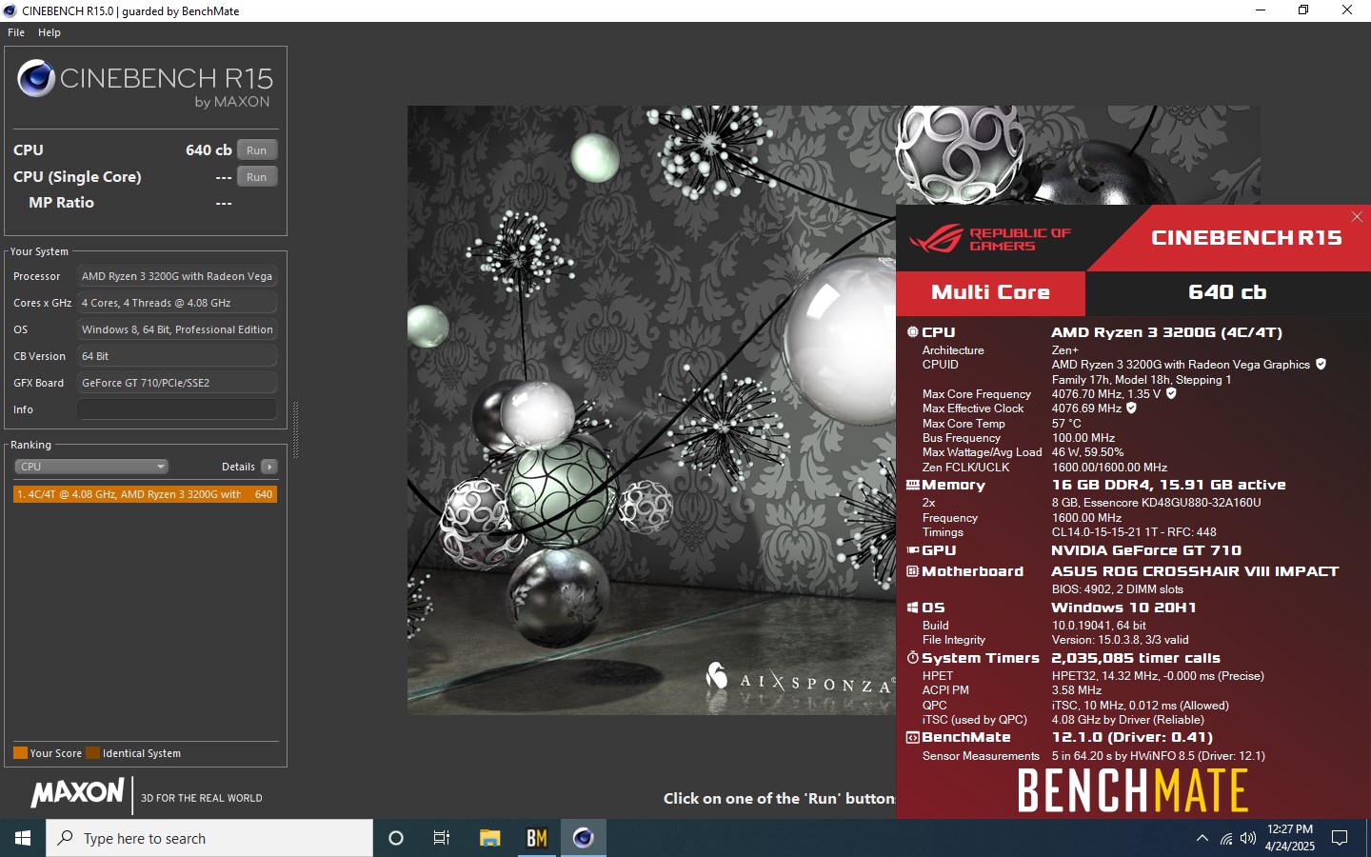Open volume control tray icon
1371x857 pixels.
coord(1248,839)
